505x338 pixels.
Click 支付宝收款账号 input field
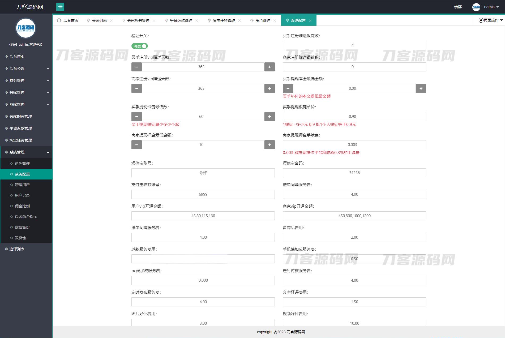click(x=203, y=194)
